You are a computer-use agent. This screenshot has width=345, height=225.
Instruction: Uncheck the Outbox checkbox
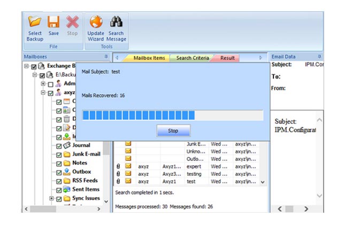click(x=59, y=173)
